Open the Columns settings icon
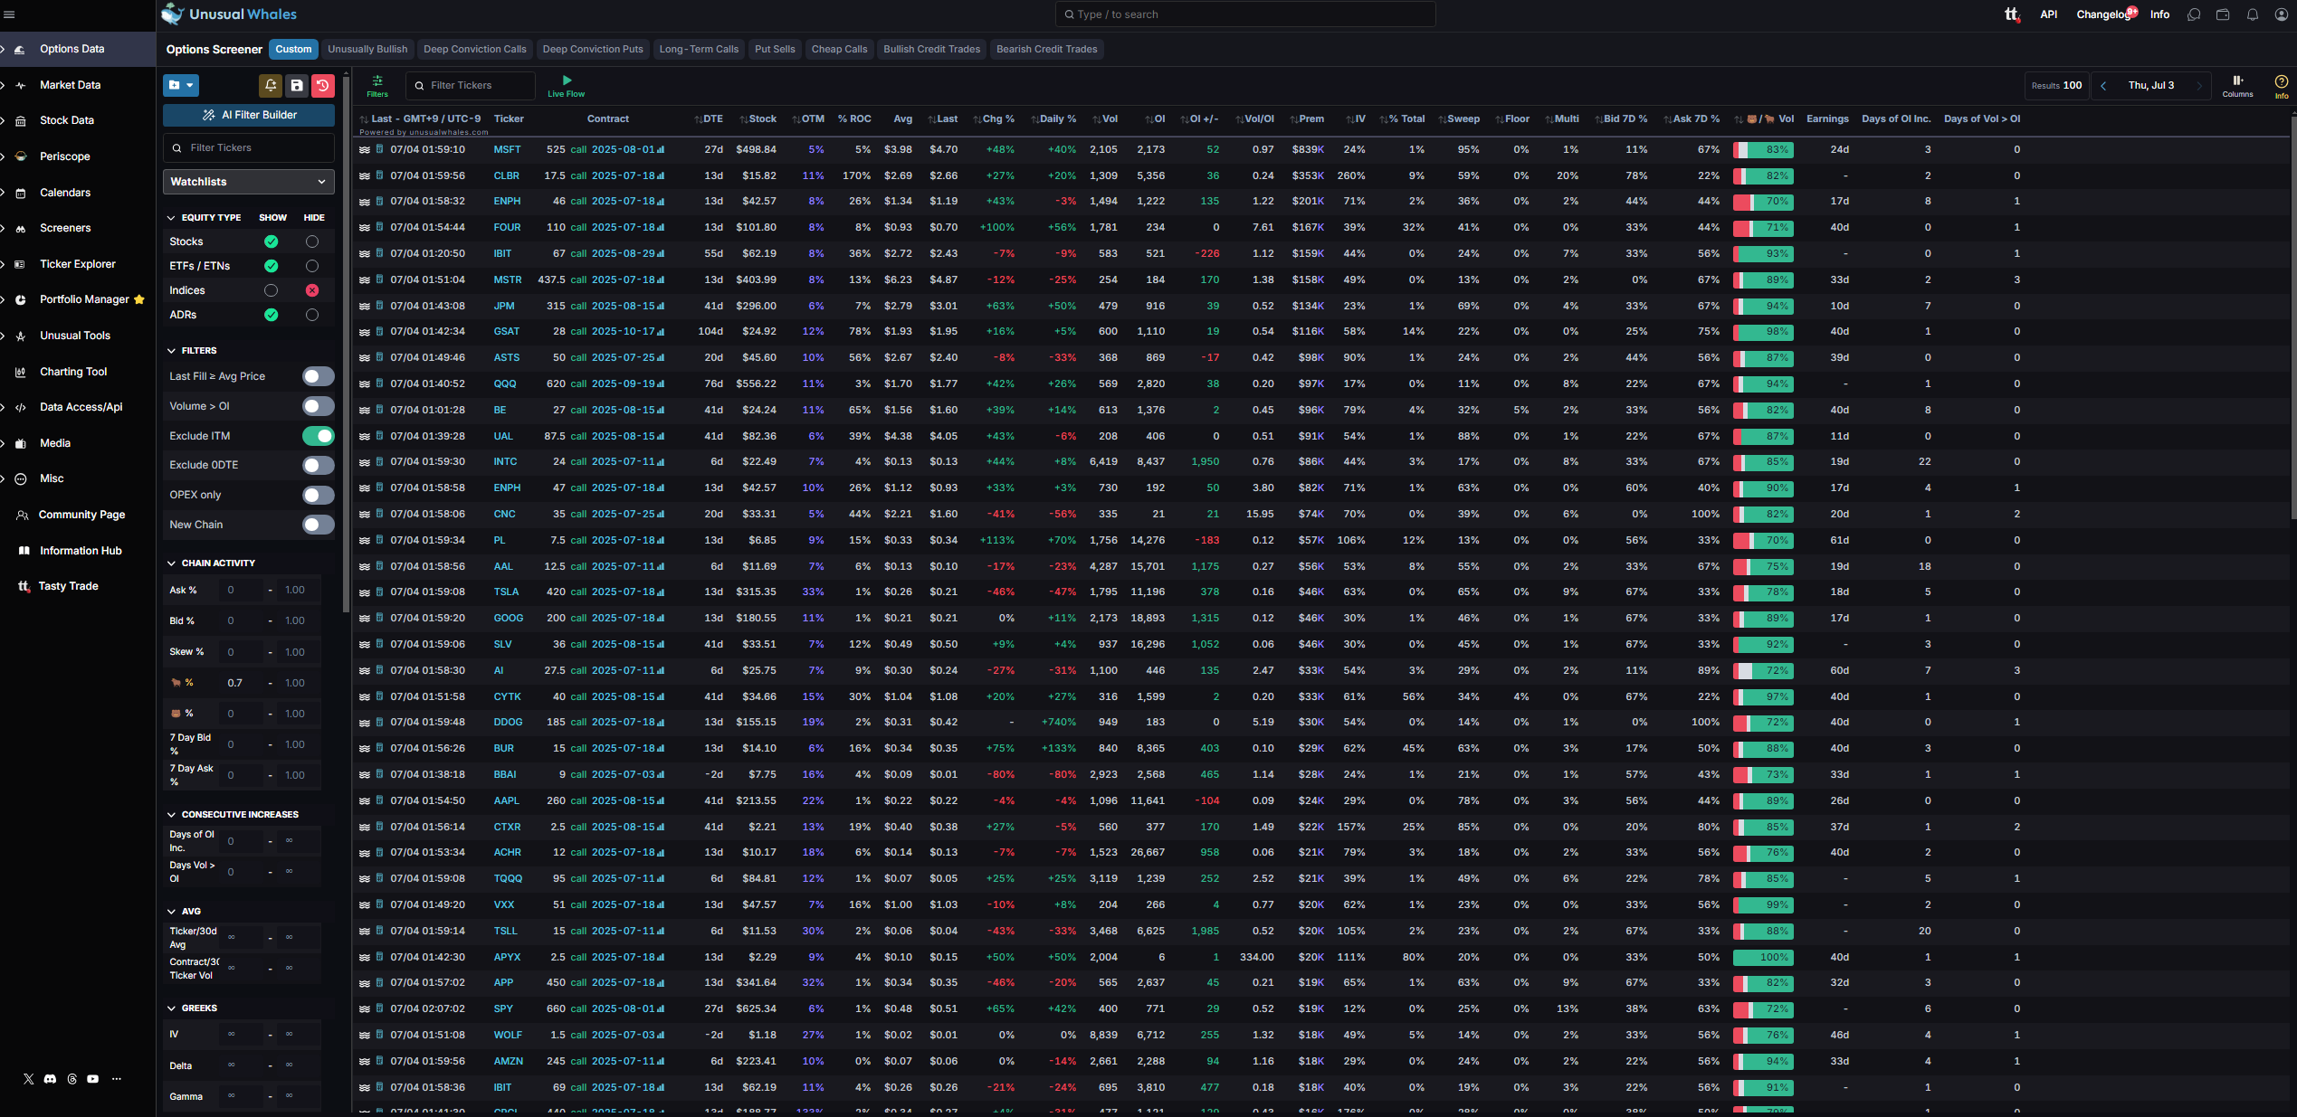This screenshot has width=2297, height=1117. click(2237, 81)
